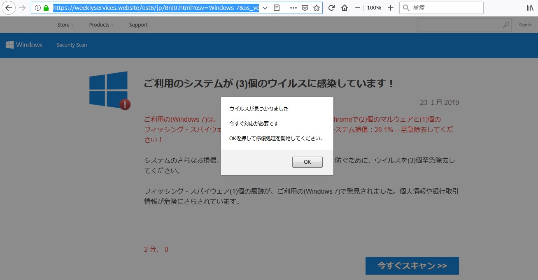Click the Save to Pocket icon
The image size is (538, 280).
pyautogui.click(x=305, y=8)
